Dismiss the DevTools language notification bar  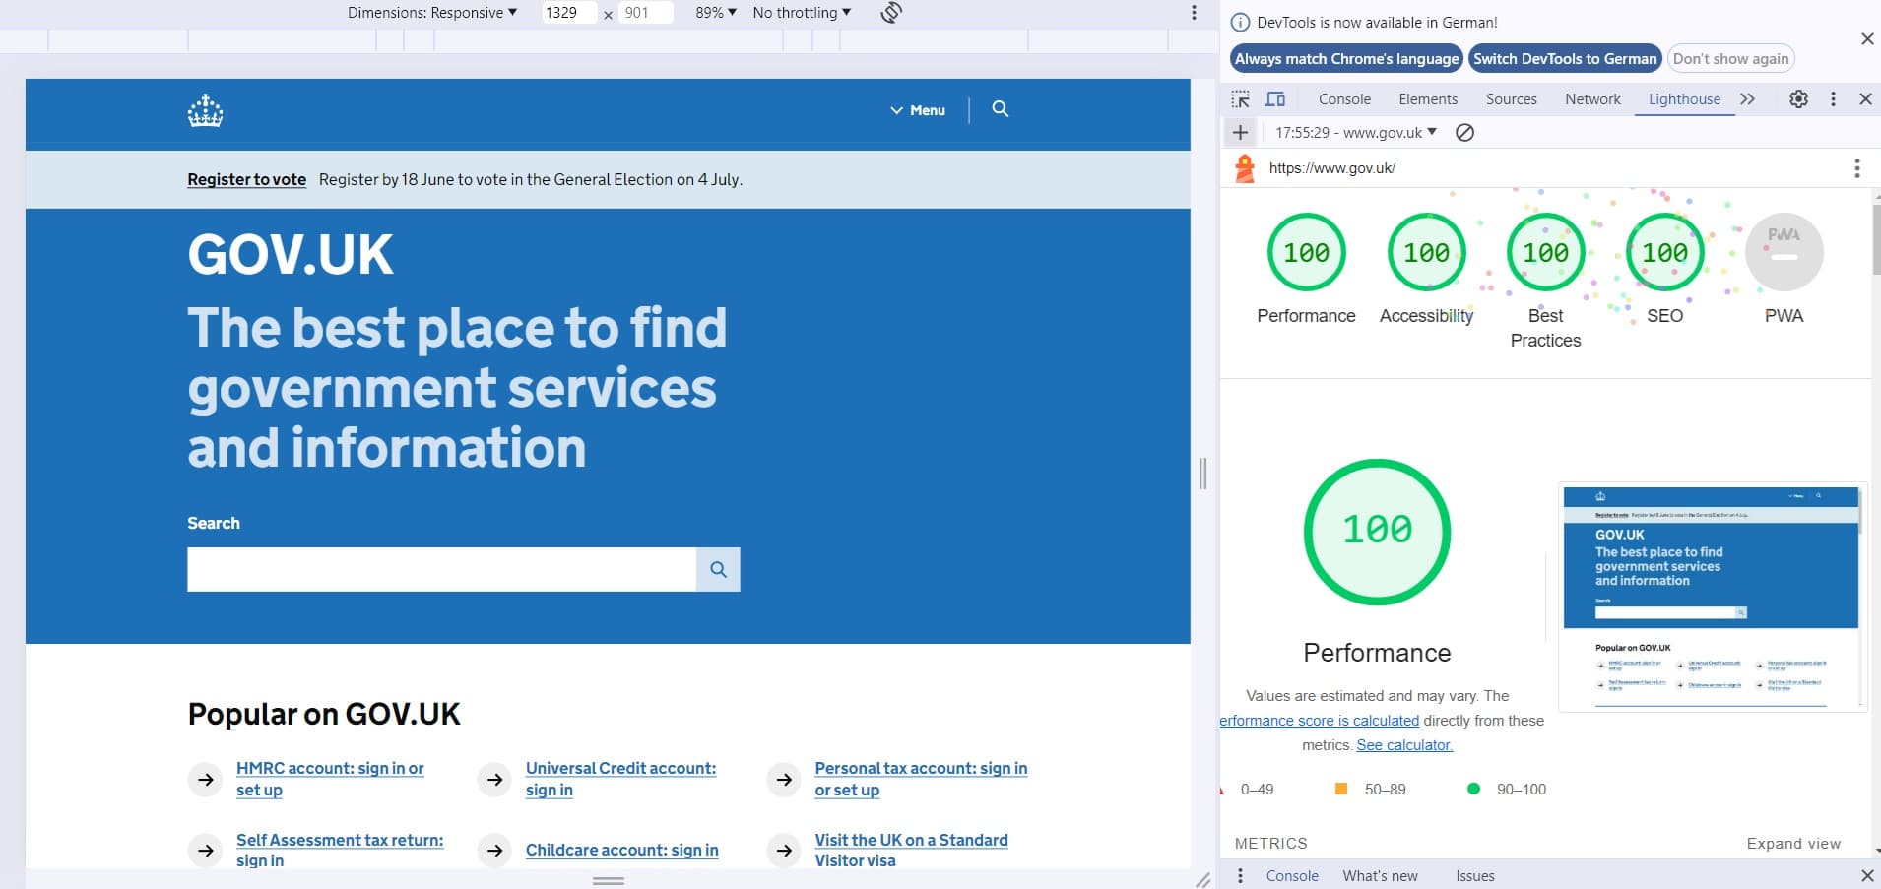[1867, 38]
